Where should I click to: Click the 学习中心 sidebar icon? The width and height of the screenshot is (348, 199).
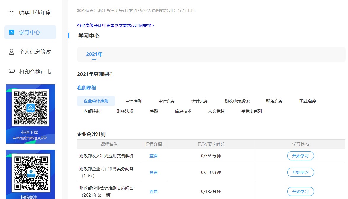tap(11, 32)
